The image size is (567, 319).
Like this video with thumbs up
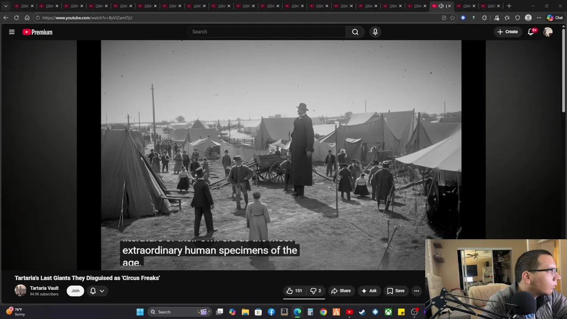(295, 291)
